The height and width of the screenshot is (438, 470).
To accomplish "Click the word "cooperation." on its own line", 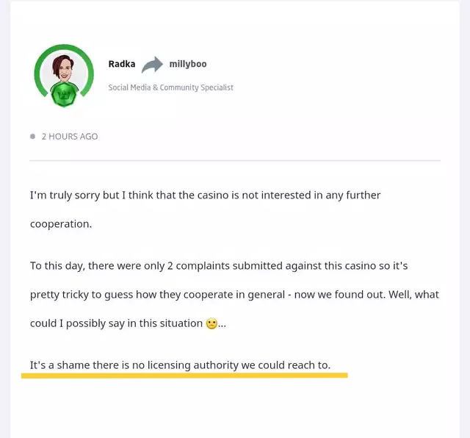I will pos(61,224).
